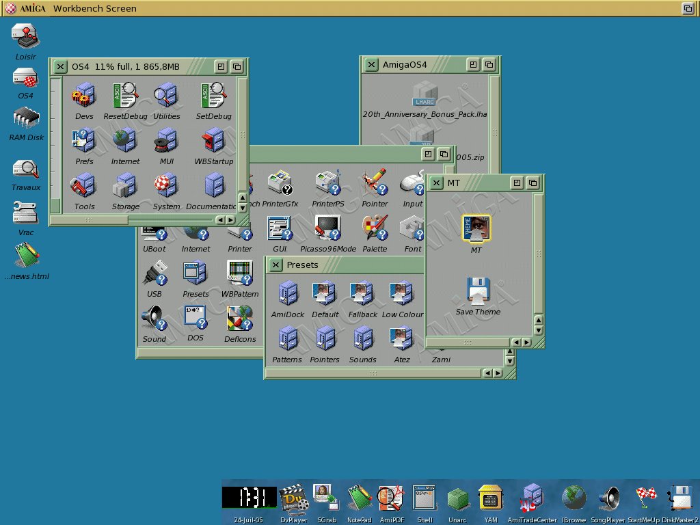The height and width of the screenshot is (525, 700).
Task: Open the System drawer icon
Action: pyautogui.click(x=166, y=185)
